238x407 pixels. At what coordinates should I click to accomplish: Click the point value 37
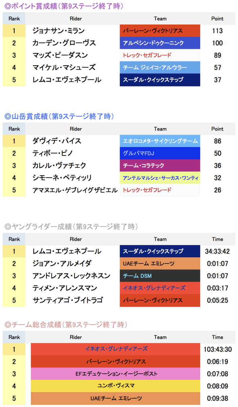[x=217, y=80]
